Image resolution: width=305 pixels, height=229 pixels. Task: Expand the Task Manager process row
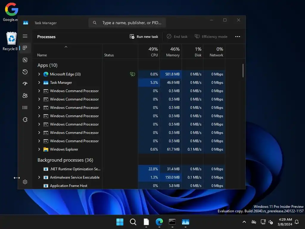[39, 83]
